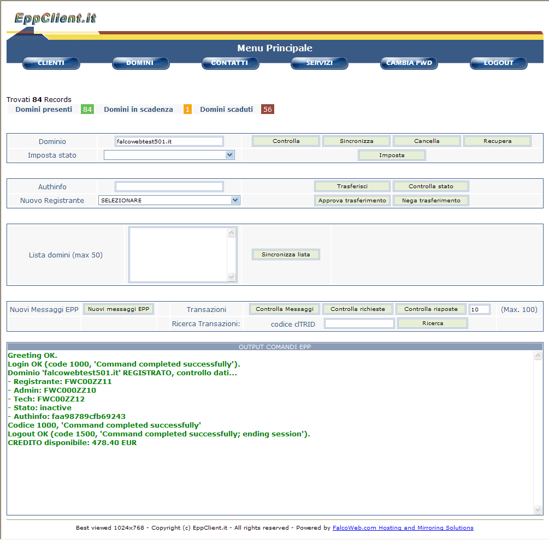Open the Nuovo Registrante SELEZIONARE dropdown
549x540 pixels.
point(169,201)
